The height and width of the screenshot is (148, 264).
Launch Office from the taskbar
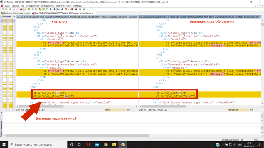pos(88,144)
